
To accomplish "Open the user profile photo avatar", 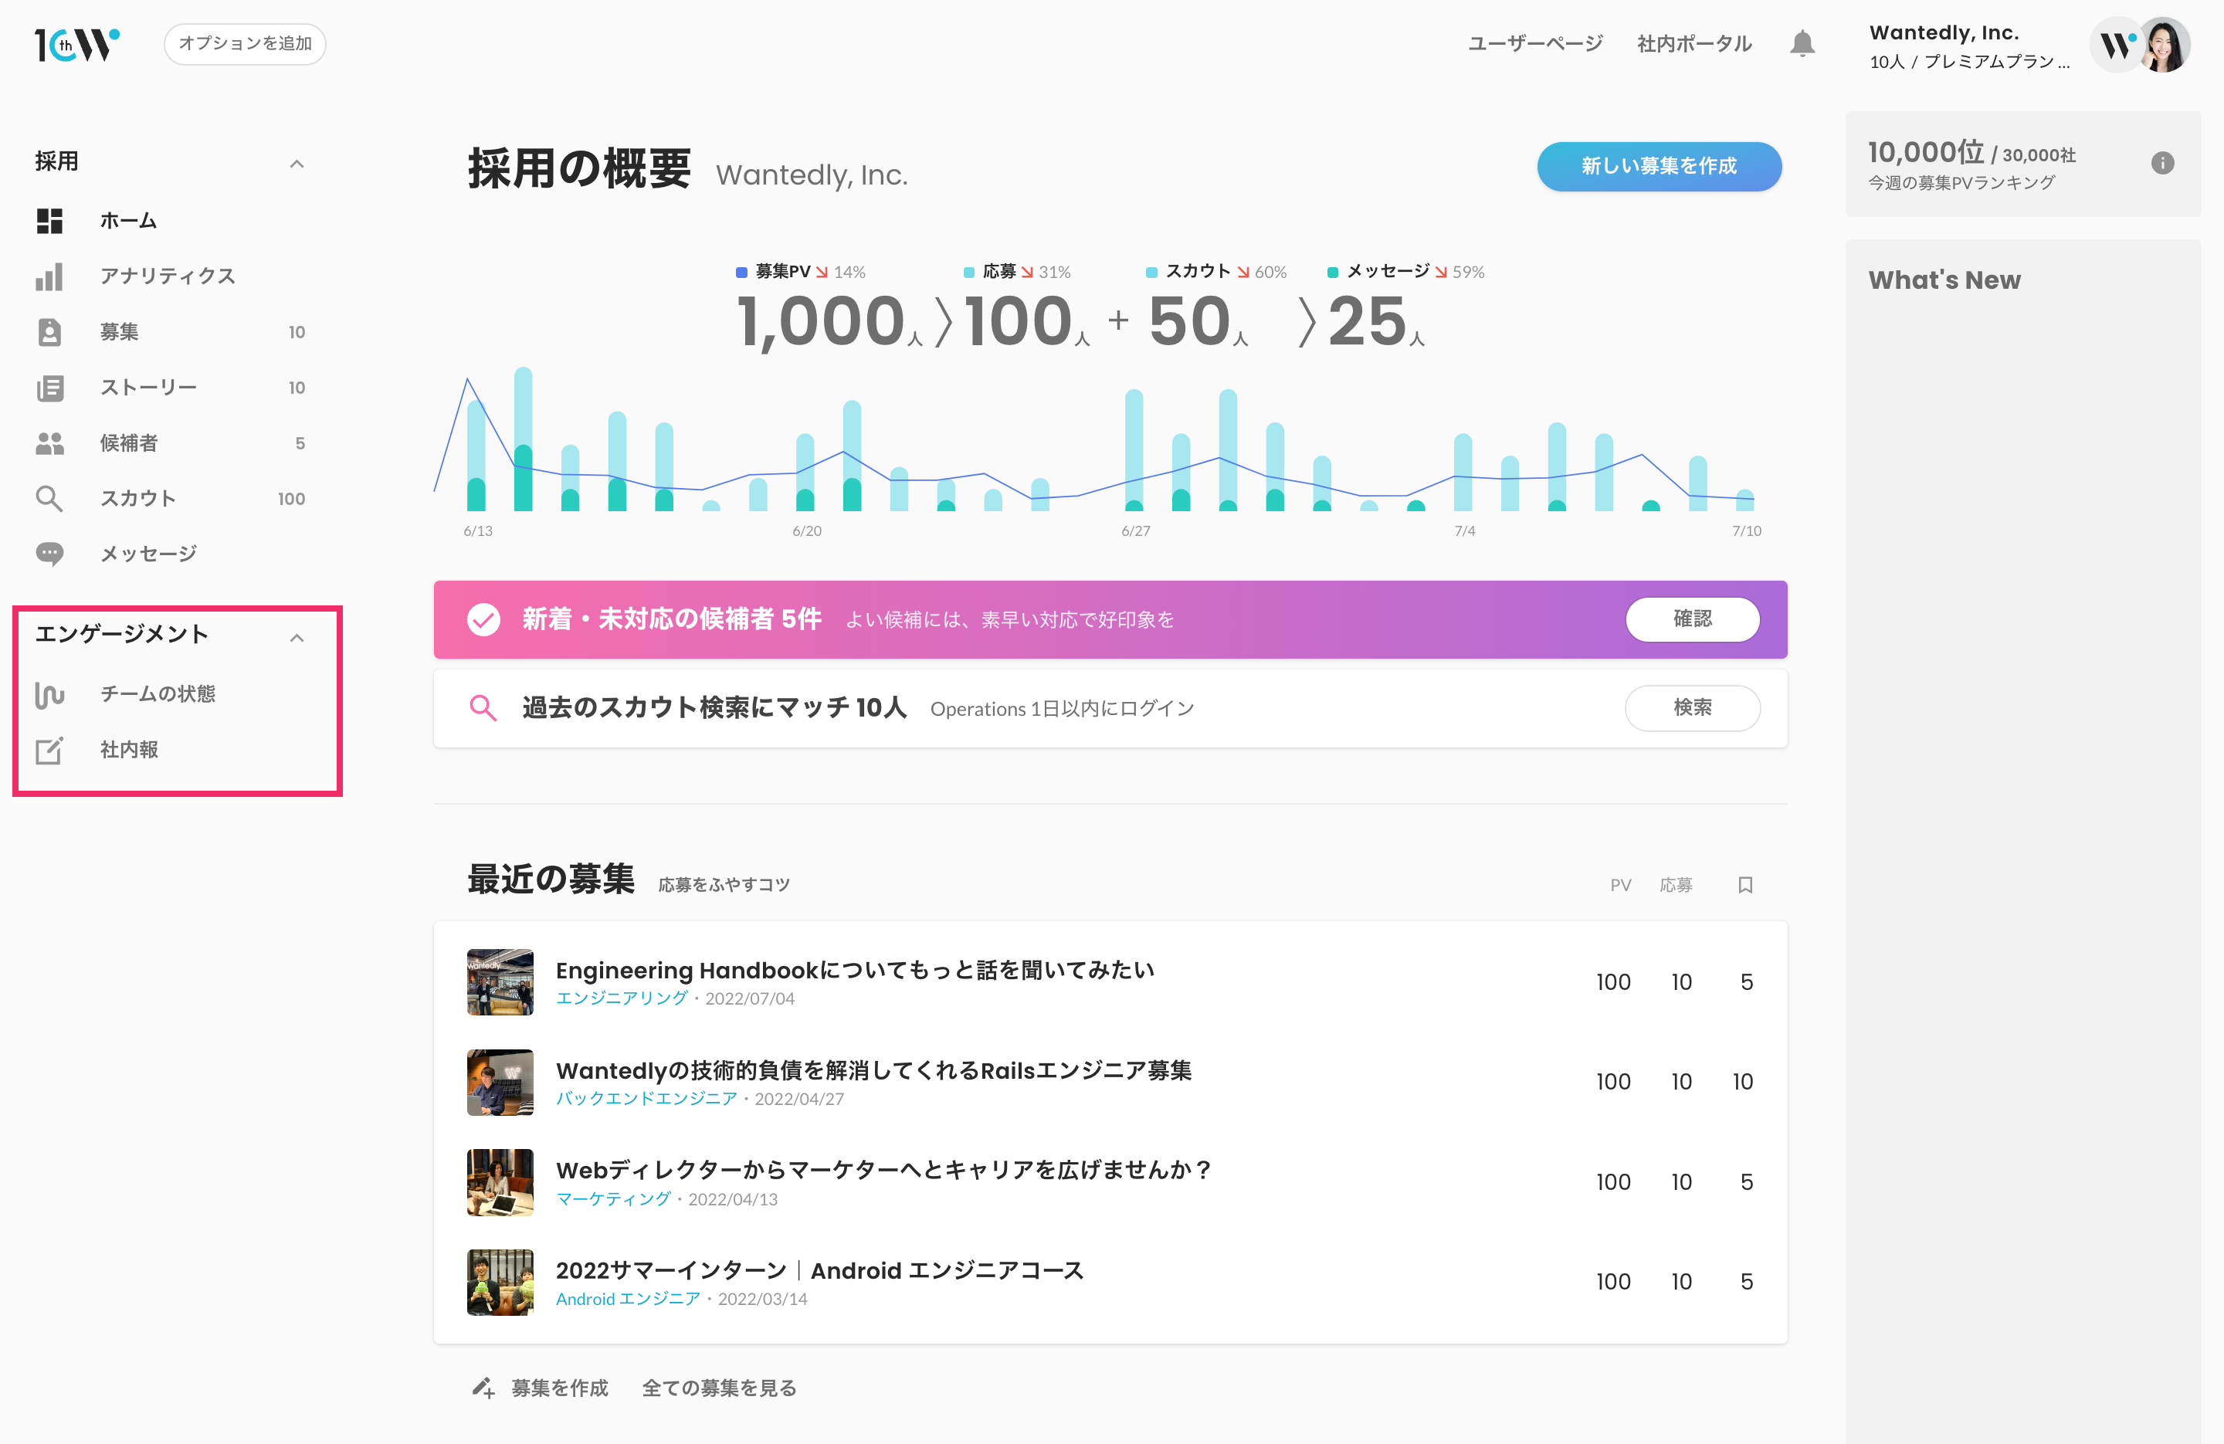I will click(x=2165, y=45).
